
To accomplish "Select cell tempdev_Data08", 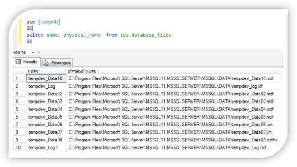I will tap(46, 140).
